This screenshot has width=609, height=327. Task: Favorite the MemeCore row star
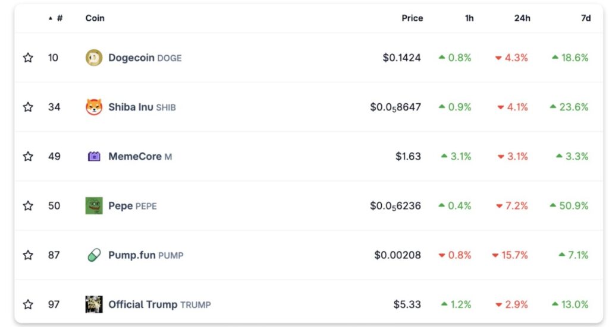click(x=28, y=157)
